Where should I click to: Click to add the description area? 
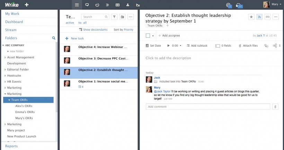pyautogui.click(x=168, y=58)
